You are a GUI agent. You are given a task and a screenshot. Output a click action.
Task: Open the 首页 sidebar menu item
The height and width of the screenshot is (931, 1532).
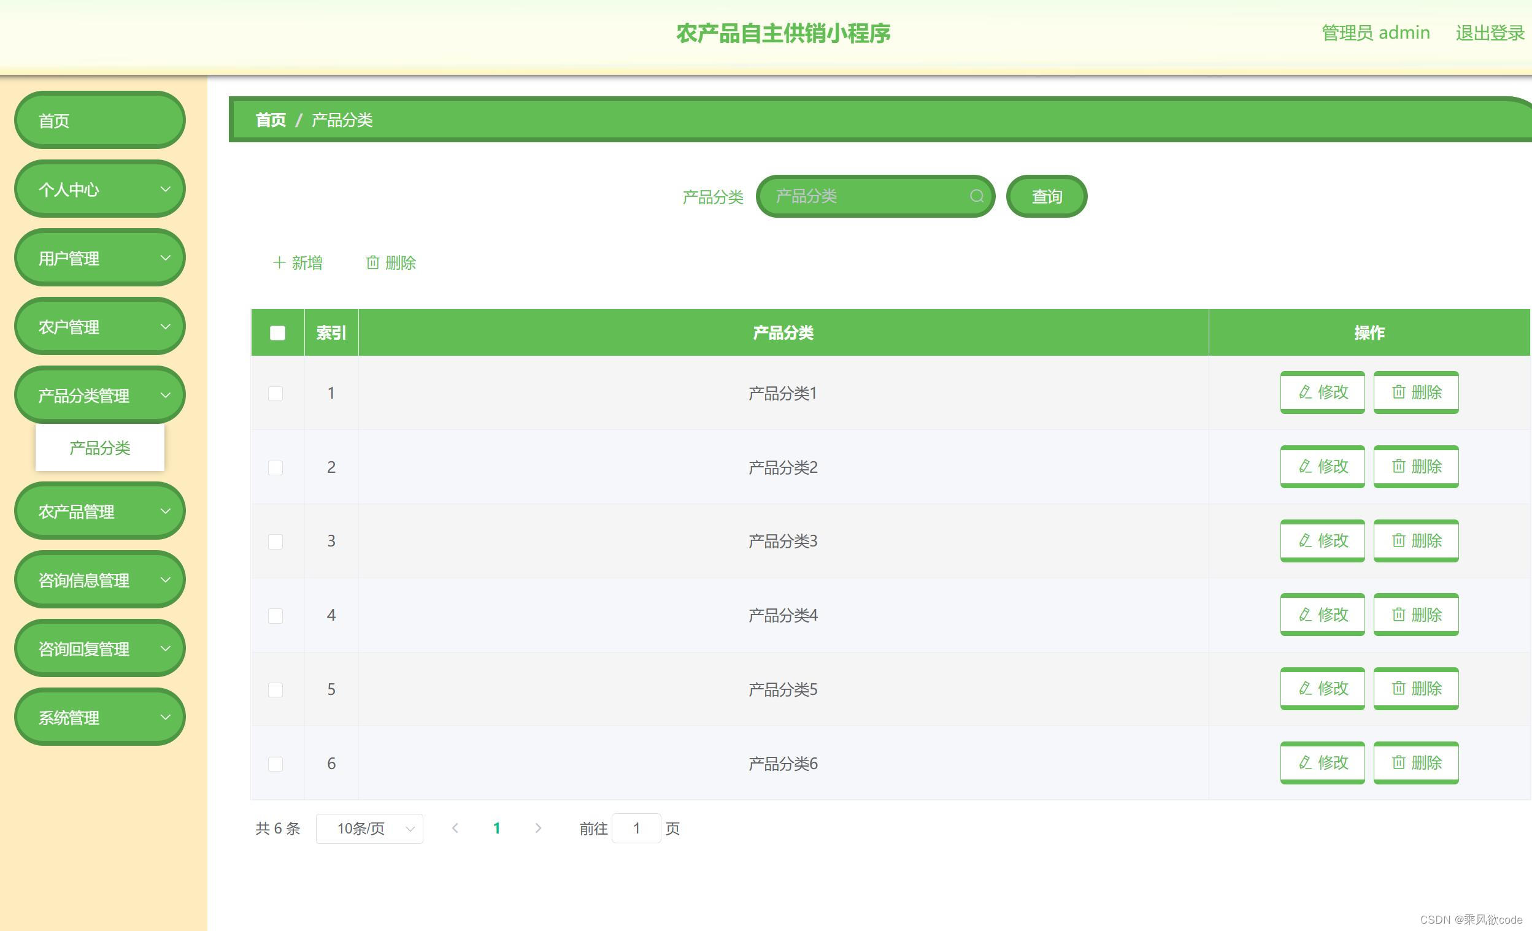click(x=99, y=121)
